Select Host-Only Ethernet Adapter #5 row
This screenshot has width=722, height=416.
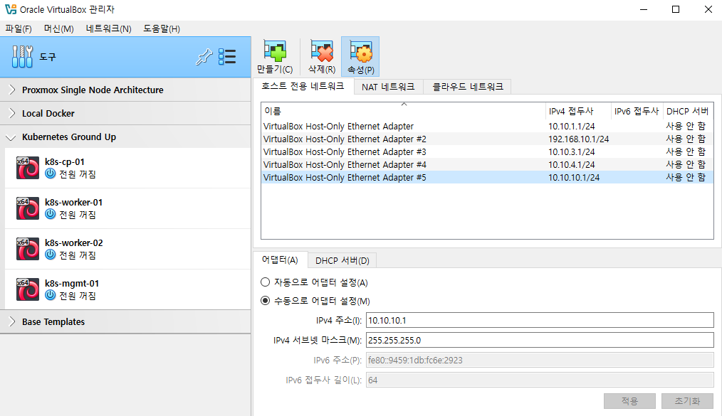[x=487, y=178]
